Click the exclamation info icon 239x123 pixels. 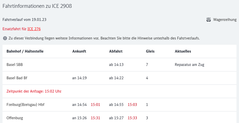tap(5, 38)
